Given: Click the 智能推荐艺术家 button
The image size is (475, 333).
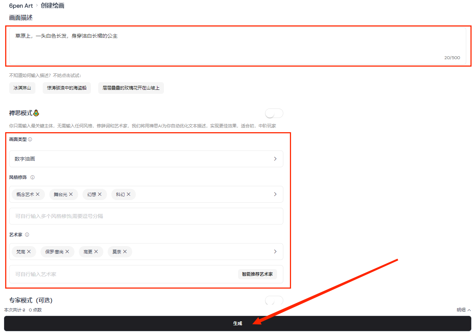Looking at the screenshot, I should coord(257,274).
